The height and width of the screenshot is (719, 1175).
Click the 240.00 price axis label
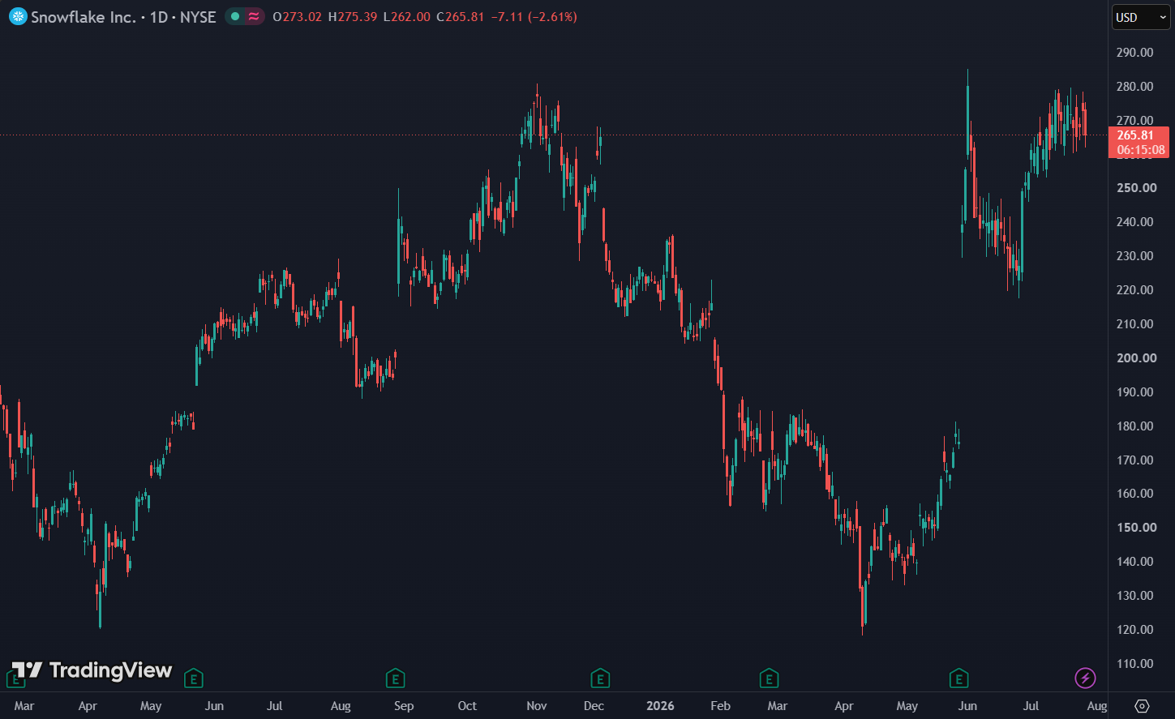click(x=1134, y=222)
